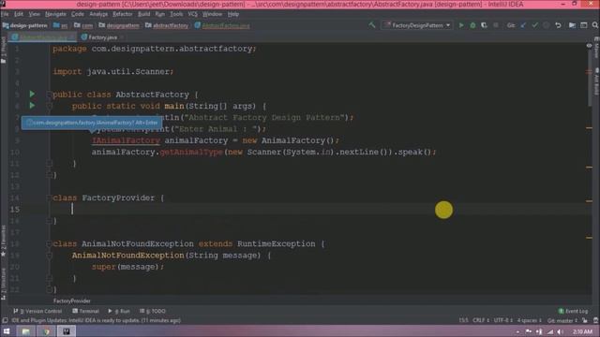Click the abstractfactory package breadcrumb
The width and height of the screenshot is (600, 337).
pos(167,25)
